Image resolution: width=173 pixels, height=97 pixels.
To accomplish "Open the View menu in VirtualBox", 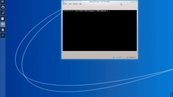I will coord(70,4).
